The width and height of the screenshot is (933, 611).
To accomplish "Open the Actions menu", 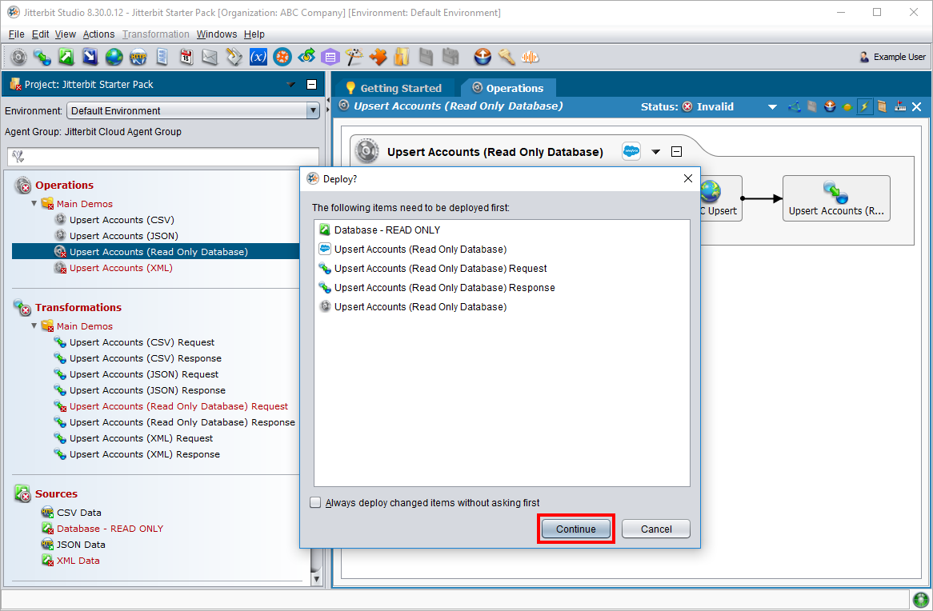I will pos(98,34).
